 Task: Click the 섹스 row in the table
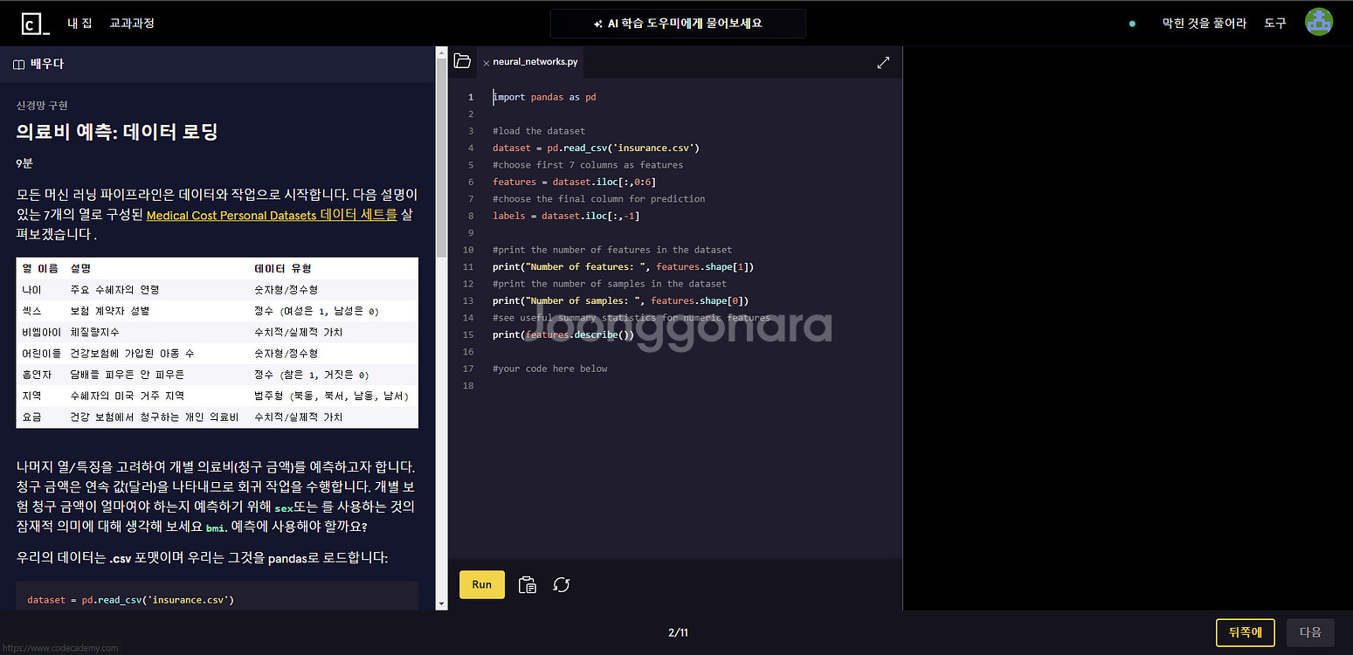click(x=217, y=311)
